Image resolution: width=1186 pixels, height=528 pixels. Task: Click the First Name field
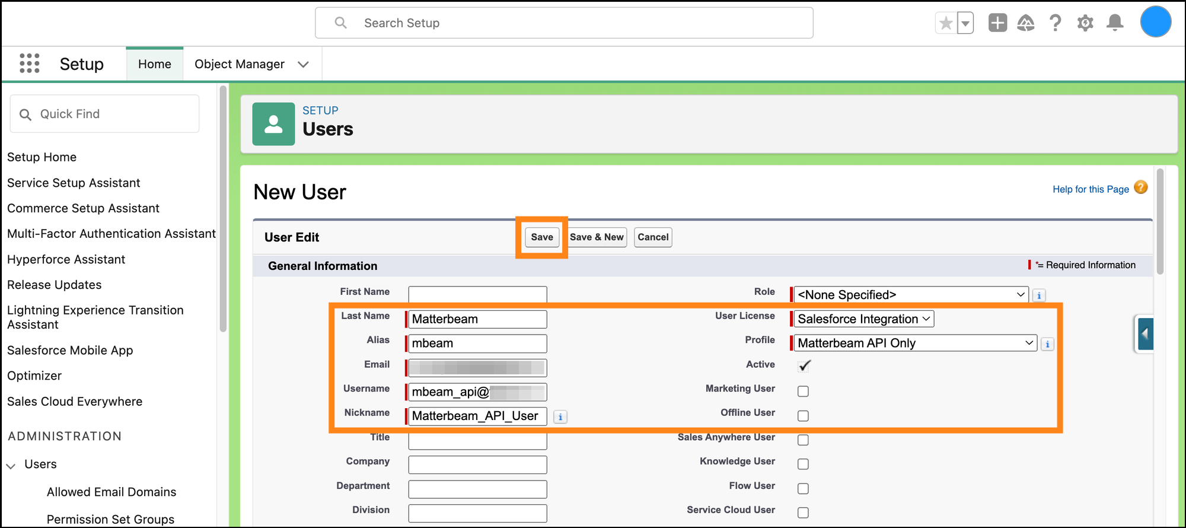477,295
